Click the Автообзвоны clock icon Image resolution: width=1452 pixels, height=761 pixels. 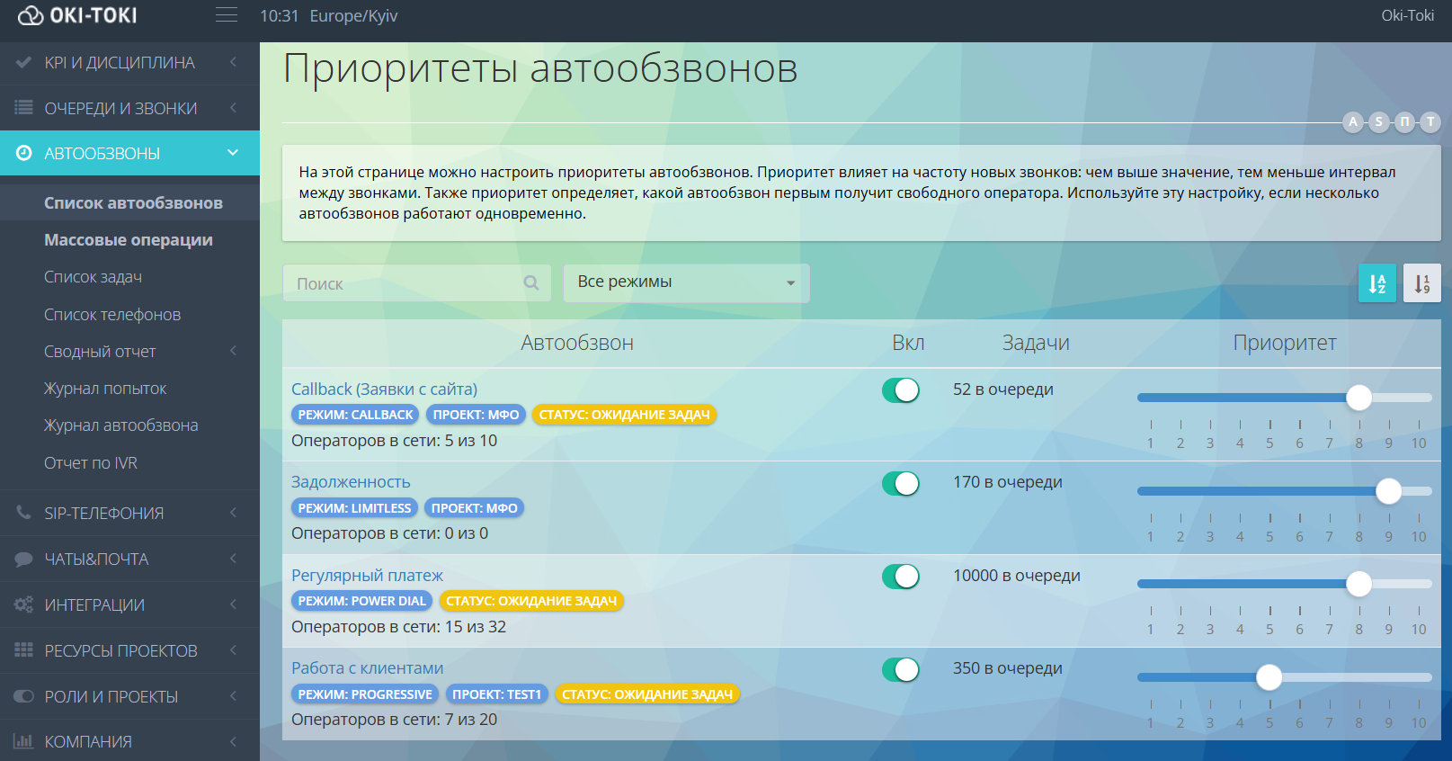point(24,153)
